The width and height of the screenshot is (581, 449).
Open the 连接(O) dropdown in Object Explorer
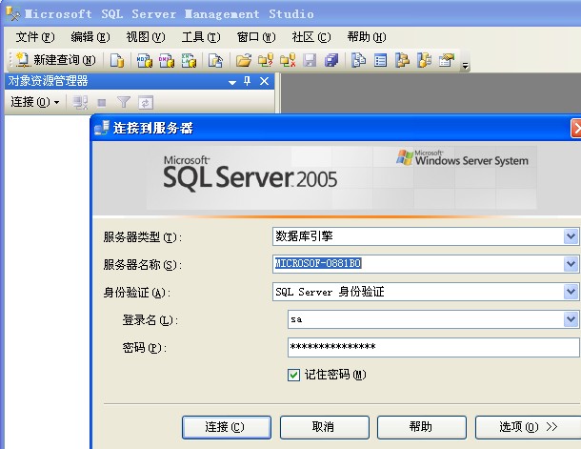pos(35,102)
